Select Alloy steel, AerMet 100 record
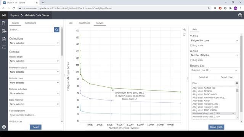This screenshot has height=137, width=244. pos(204,88)
